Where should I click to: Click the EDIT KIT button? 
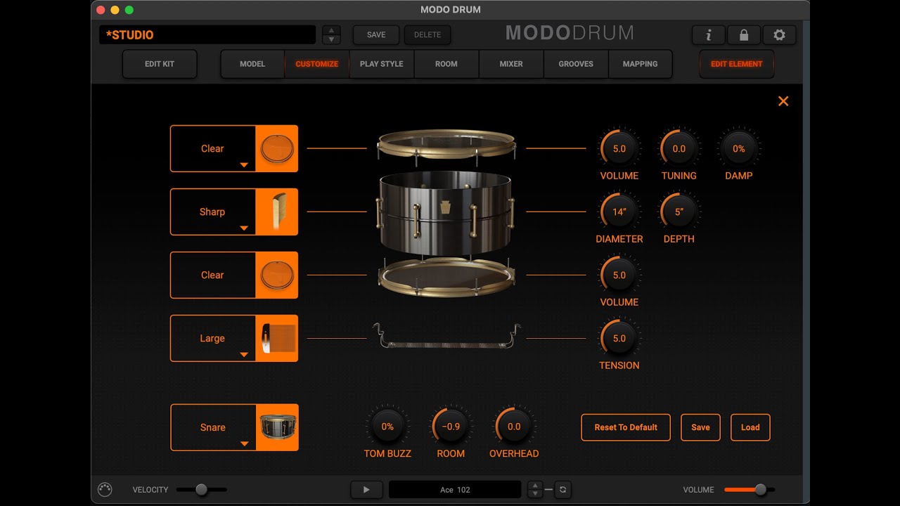click(160, 64)
